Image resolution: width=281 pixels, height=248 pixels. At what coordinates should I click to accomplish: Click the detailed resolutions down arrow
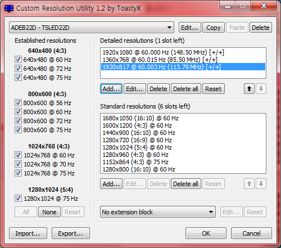click(261, 89)
